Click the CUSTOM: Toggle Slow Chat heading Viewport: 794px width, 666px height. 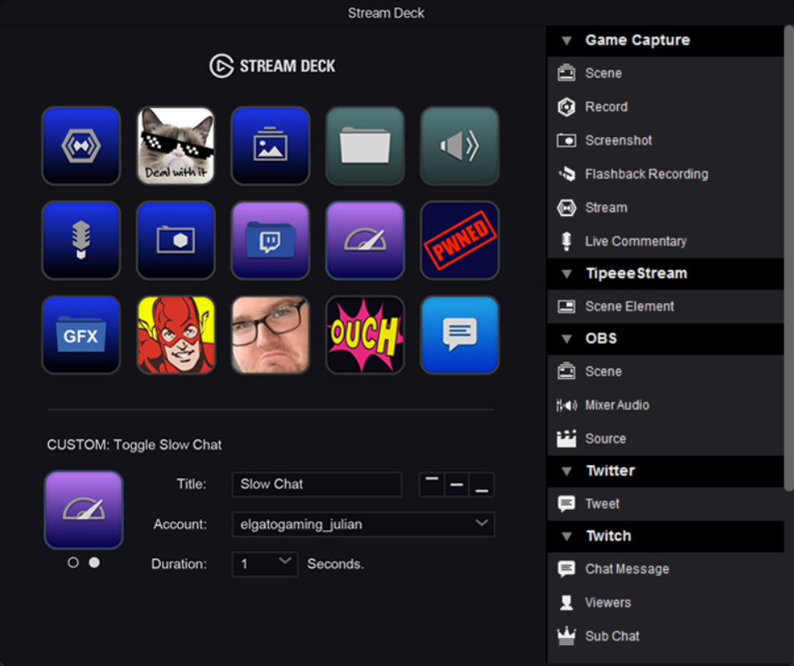coord(135,444)
